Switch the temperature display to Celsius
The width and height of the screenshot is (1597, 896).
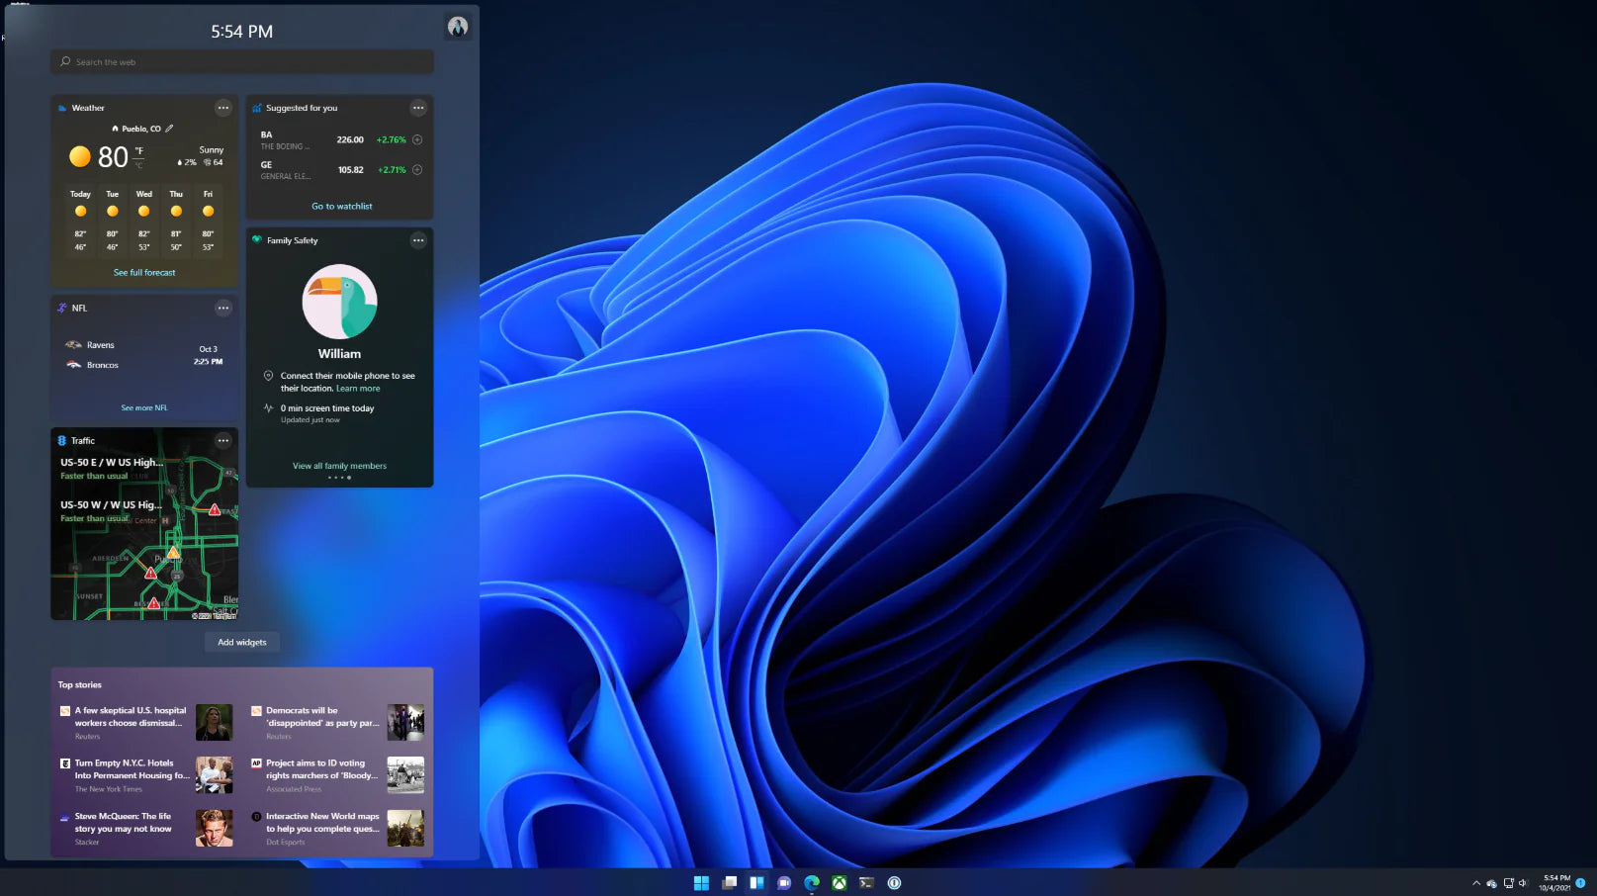[x=138, y=163]
